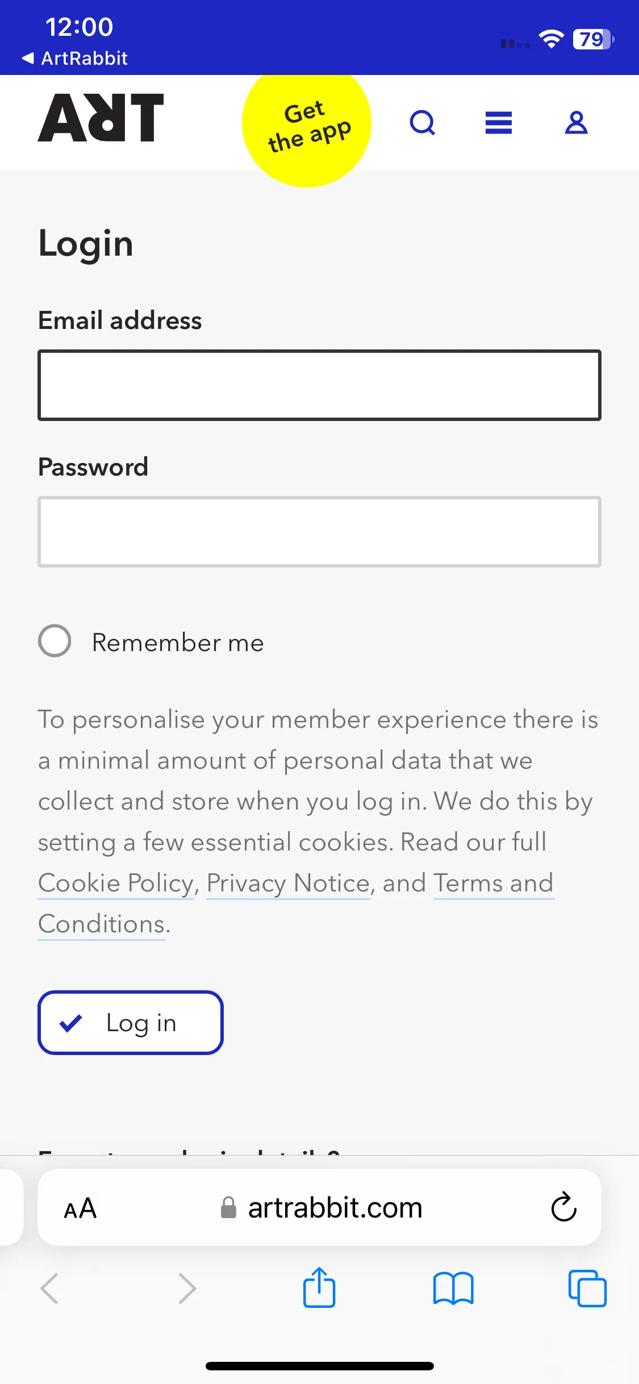This screenshot has height=1384, width=639.
Task: Tap the artrabbit.com address bar
Action: 320,1208
